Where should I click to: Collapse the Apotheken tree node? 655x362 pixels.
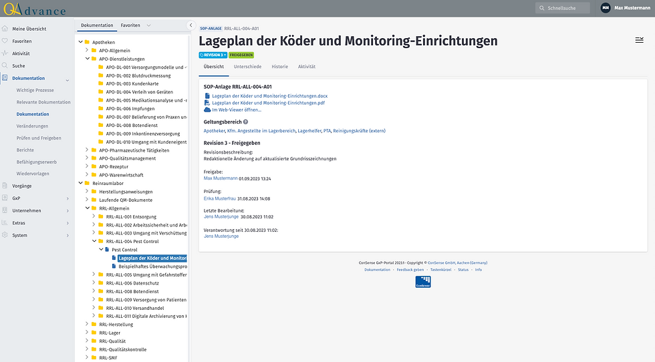81,42
